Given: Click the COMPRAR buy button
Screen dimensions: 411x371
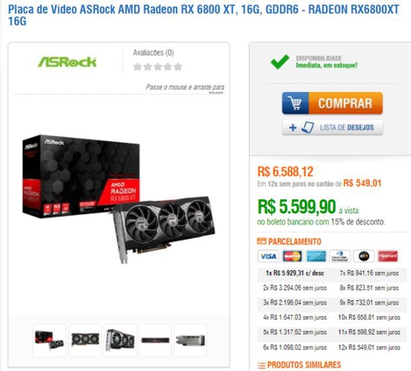Looking at the screenshot, I should point(332,103).
